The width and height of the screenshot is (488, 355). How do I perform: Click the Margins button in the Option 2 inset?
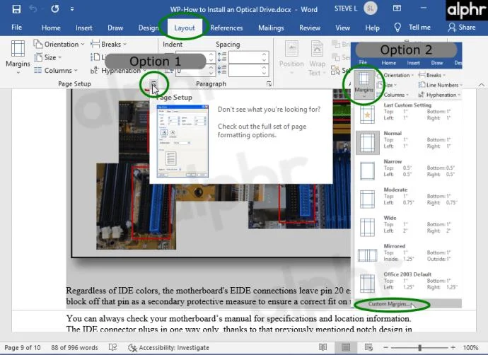tap(364, 84)
